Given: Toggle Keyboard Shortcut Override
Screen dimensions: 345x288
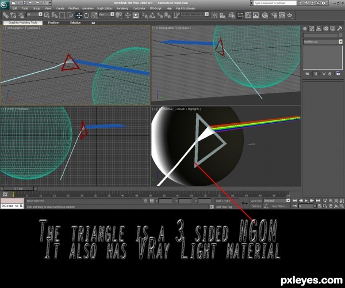Looking at the screenshot, I should click(136, 15).
